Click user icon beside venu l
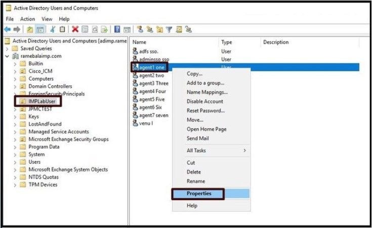Viewport: 372px width, 228px height. coord(135,123)
